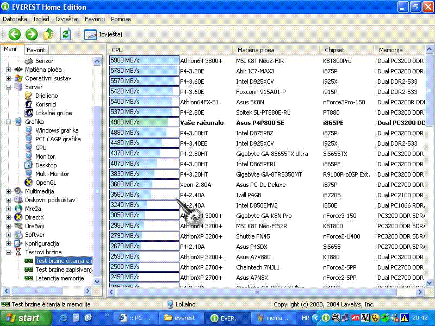Click the Refresh toolbar icon

click(66, 34)
